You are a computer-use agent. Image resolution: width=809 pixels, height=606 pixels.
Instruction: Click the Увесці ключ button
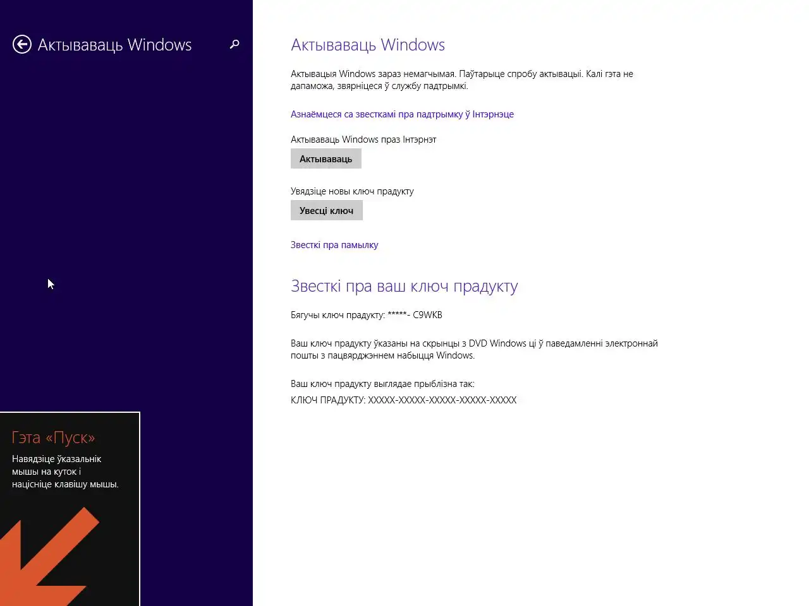[x=327, y=211]
